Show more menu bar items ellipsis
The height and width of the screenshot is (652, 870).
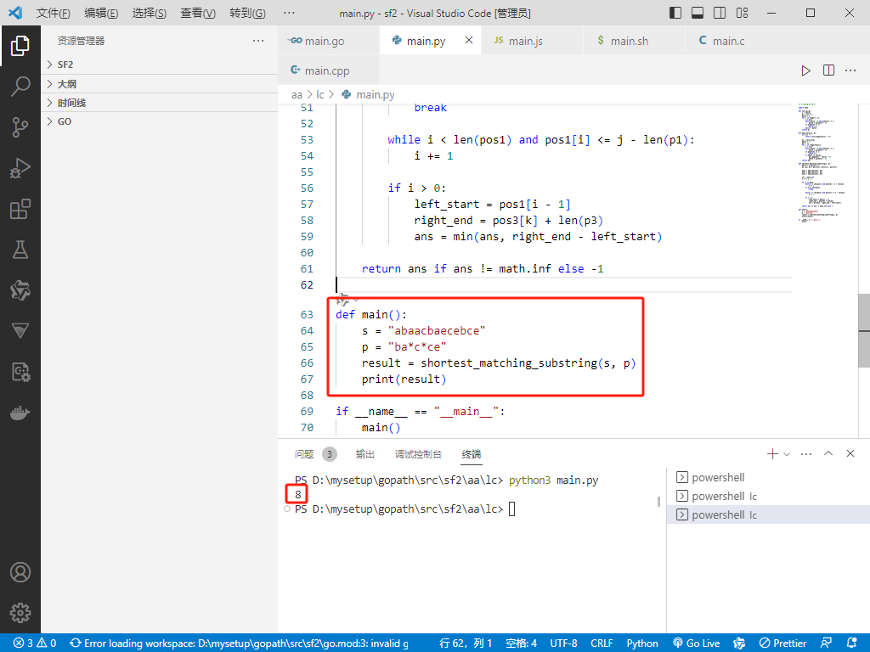(x=289, y=13)
